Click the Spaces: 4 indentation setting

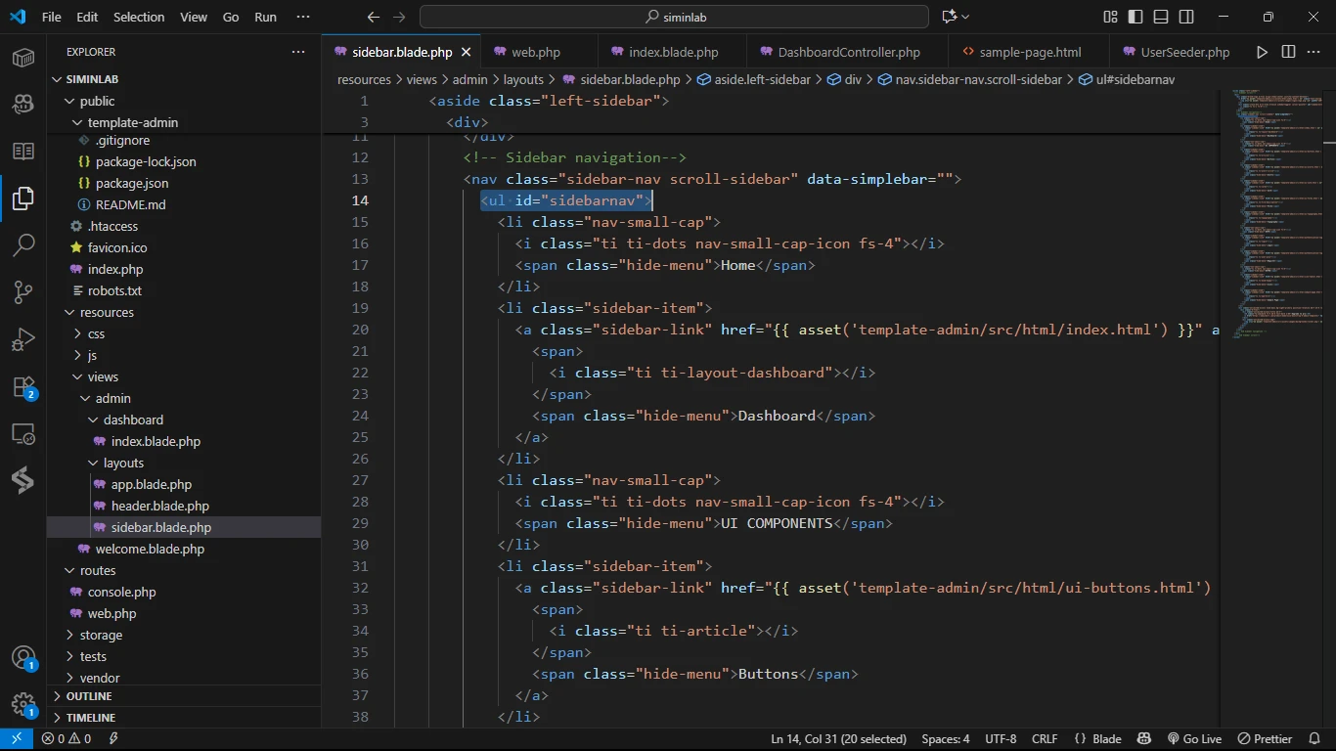(945, 739)
